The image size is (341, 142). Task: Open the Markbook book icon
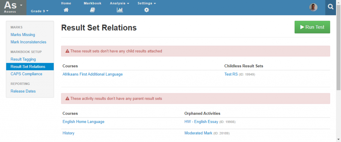point(93,10)
